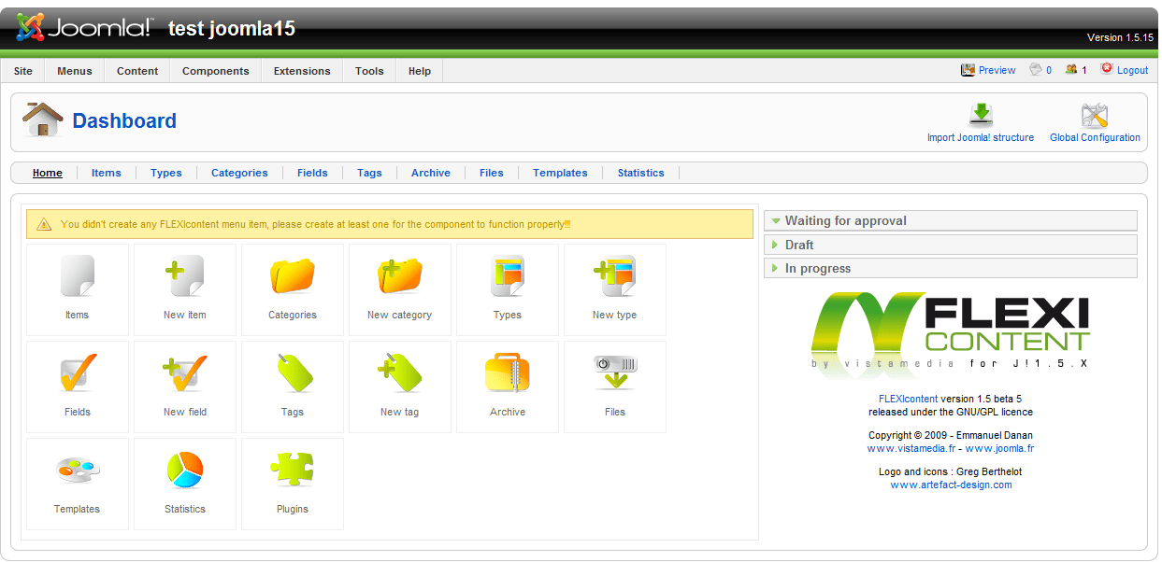Click the Preview link text

[x=997, y=70]
